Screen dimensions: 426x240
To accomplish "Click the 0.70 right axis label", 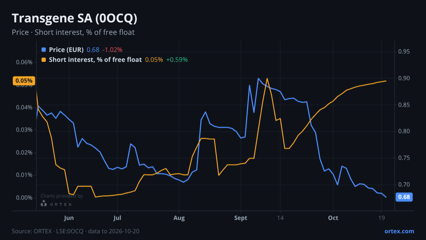I will click(404, 185).
